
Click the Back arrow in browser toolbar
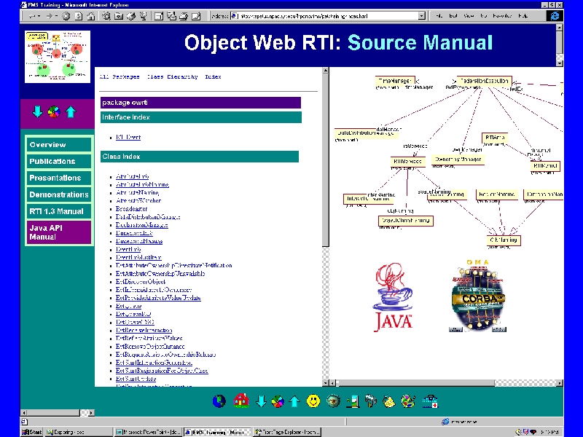pyautogui.click(x=32, y=16)
